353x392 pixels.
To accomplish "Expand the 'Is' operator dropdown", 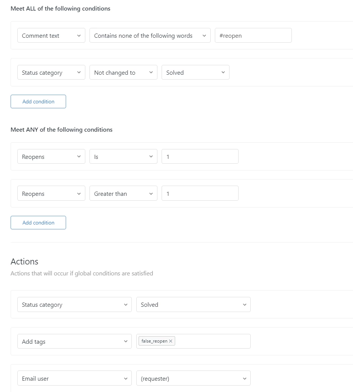I will 123,157.
